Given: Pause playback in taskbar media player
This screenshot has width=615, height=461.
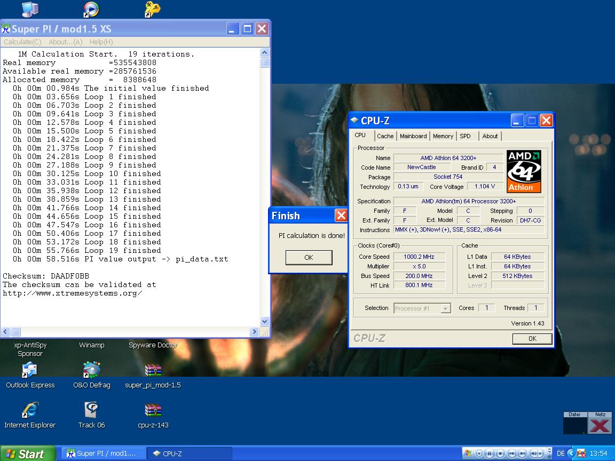Looking at the screenshot, I should coord(489,454).
